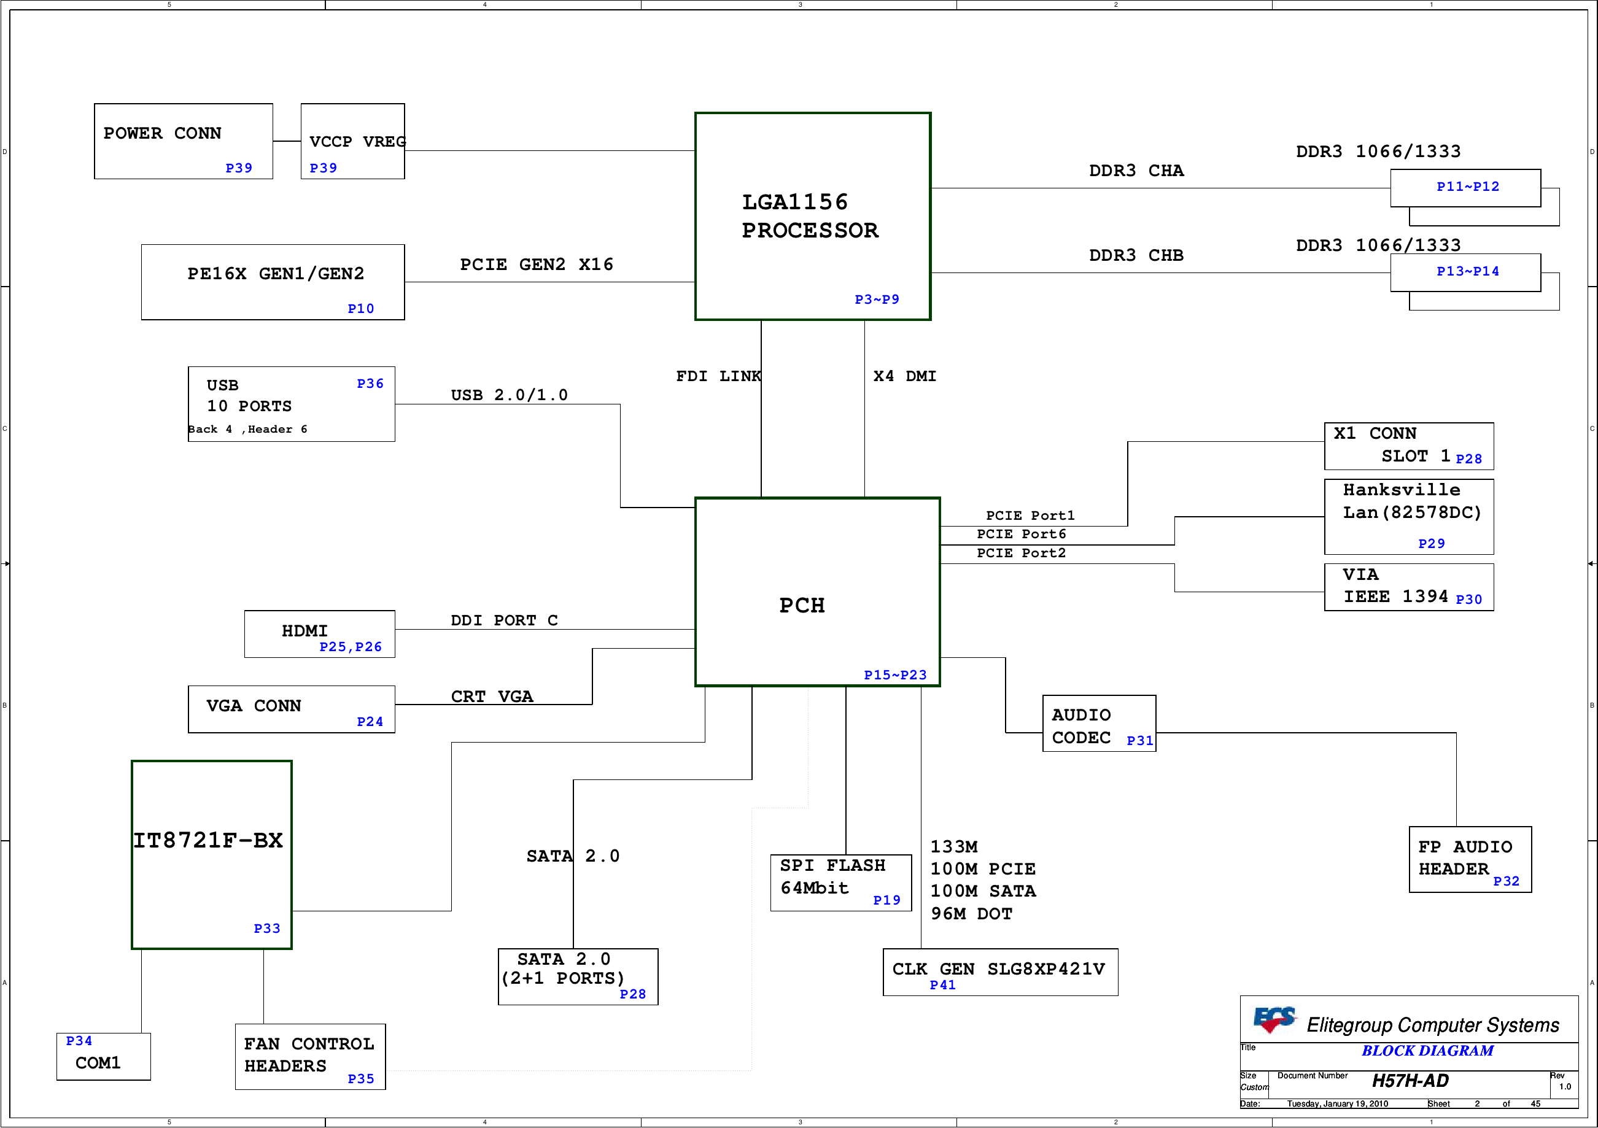1598x1128 pixels.
Task: Click the POWER CONN label
Action: tap(162, 133)
